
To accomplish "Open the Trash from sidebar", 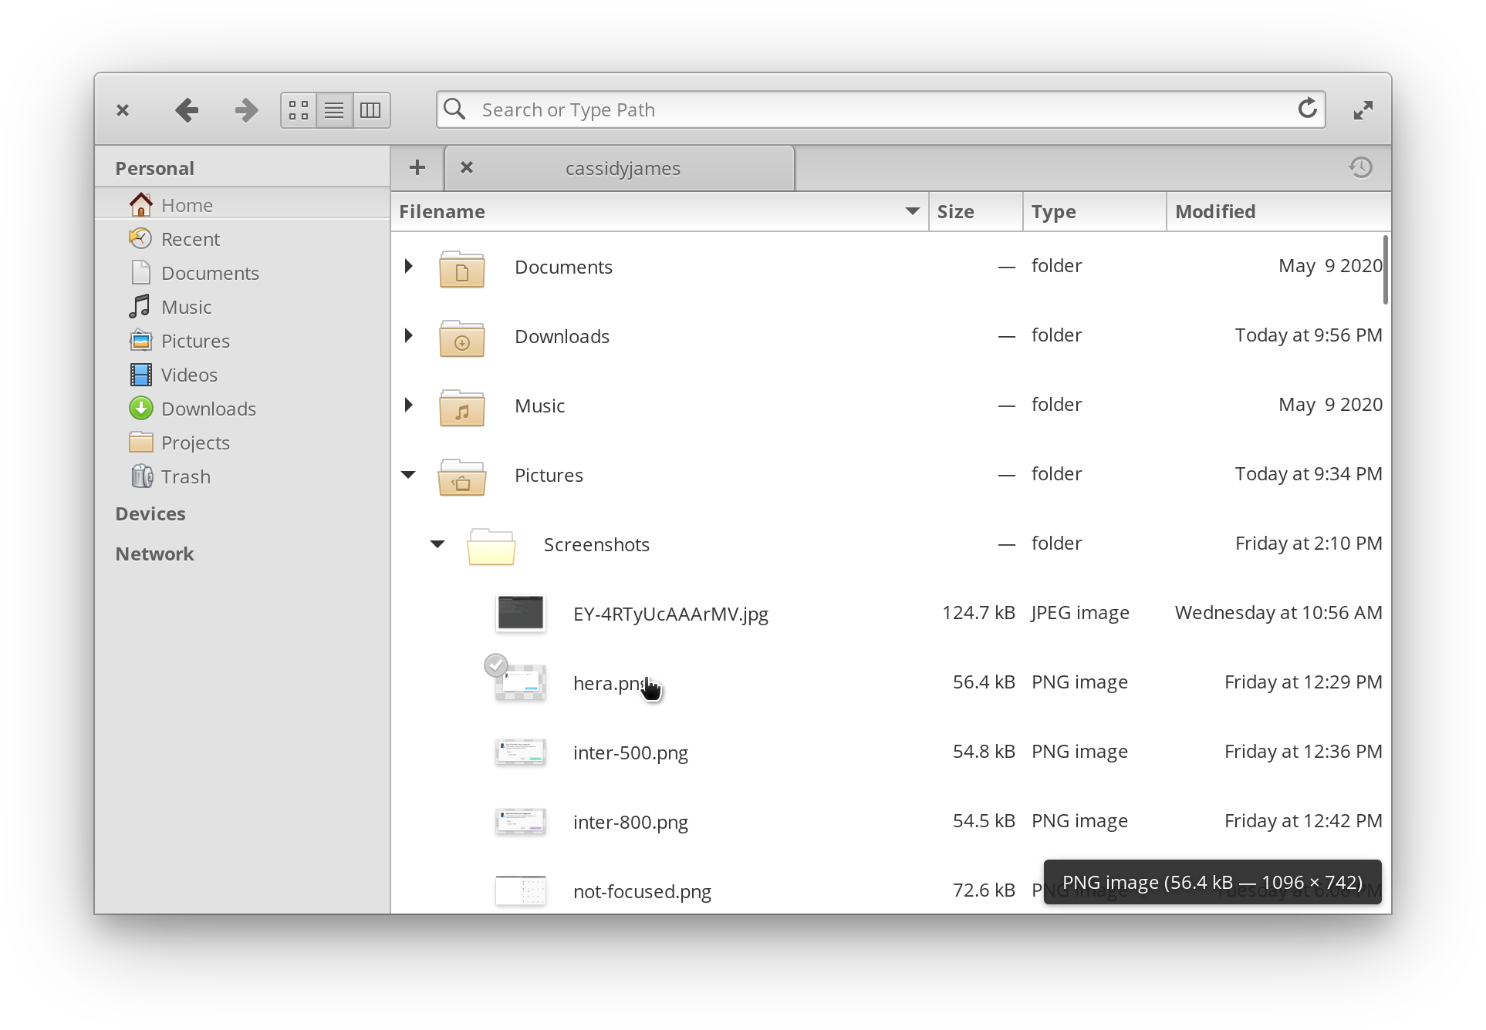I will 185,476.
